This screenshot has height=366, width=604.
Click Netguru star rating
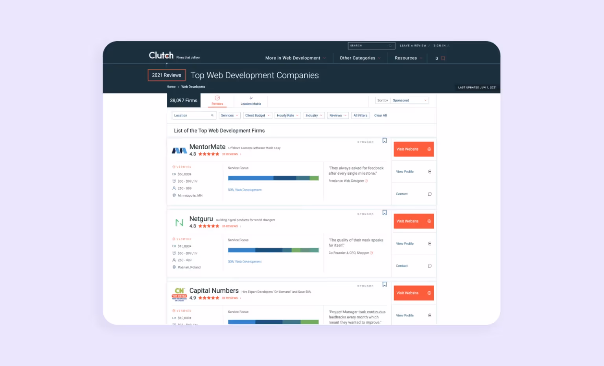(x=209, y=226)
